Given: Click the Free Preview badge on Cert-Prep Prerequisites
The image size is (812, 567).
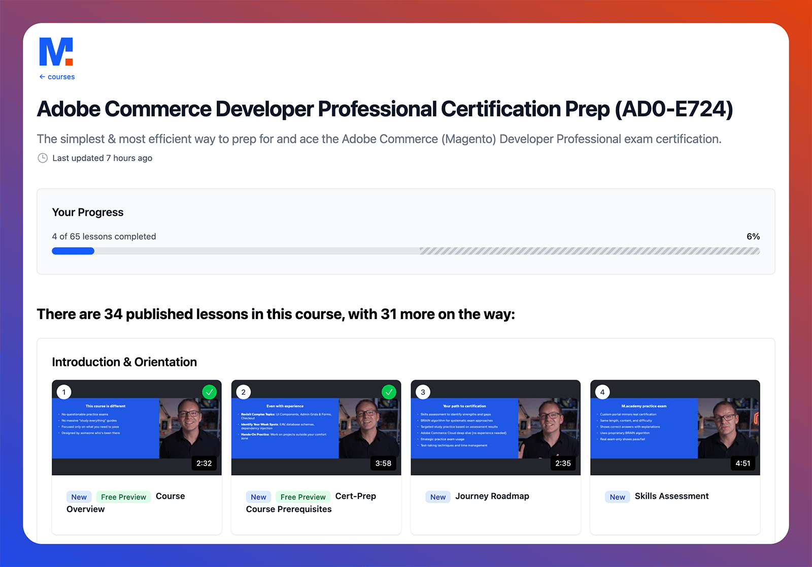Looking at the screenshot, I should (x=303, y=497).
